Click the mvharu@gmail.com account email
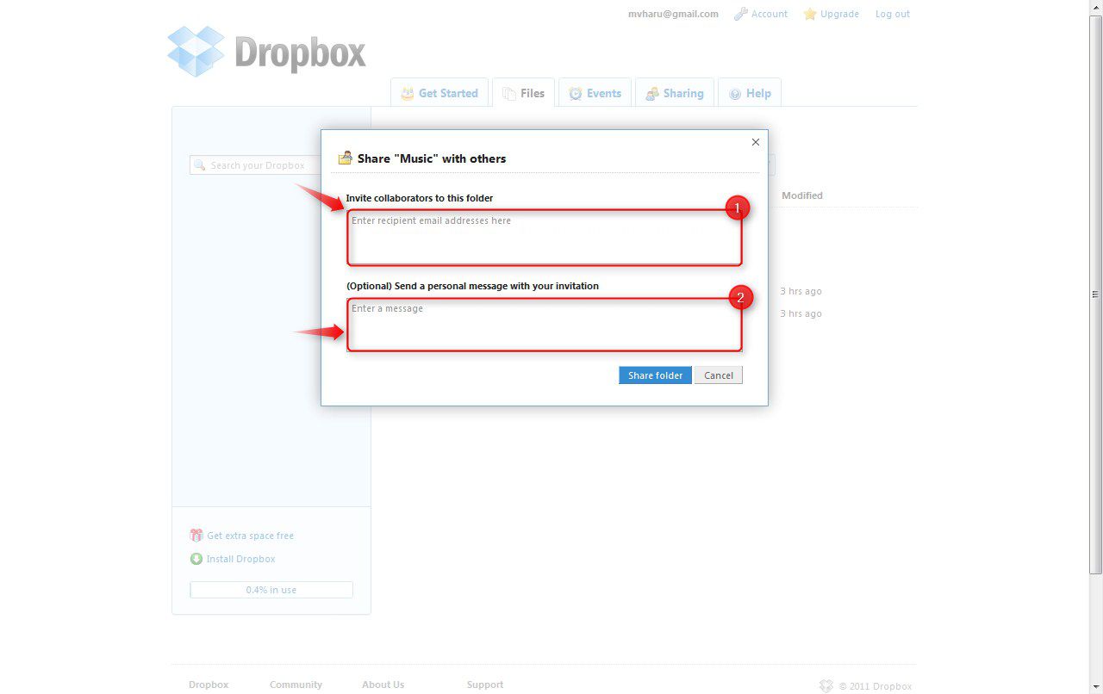The image size is (1103, 694). click(673, 14)
